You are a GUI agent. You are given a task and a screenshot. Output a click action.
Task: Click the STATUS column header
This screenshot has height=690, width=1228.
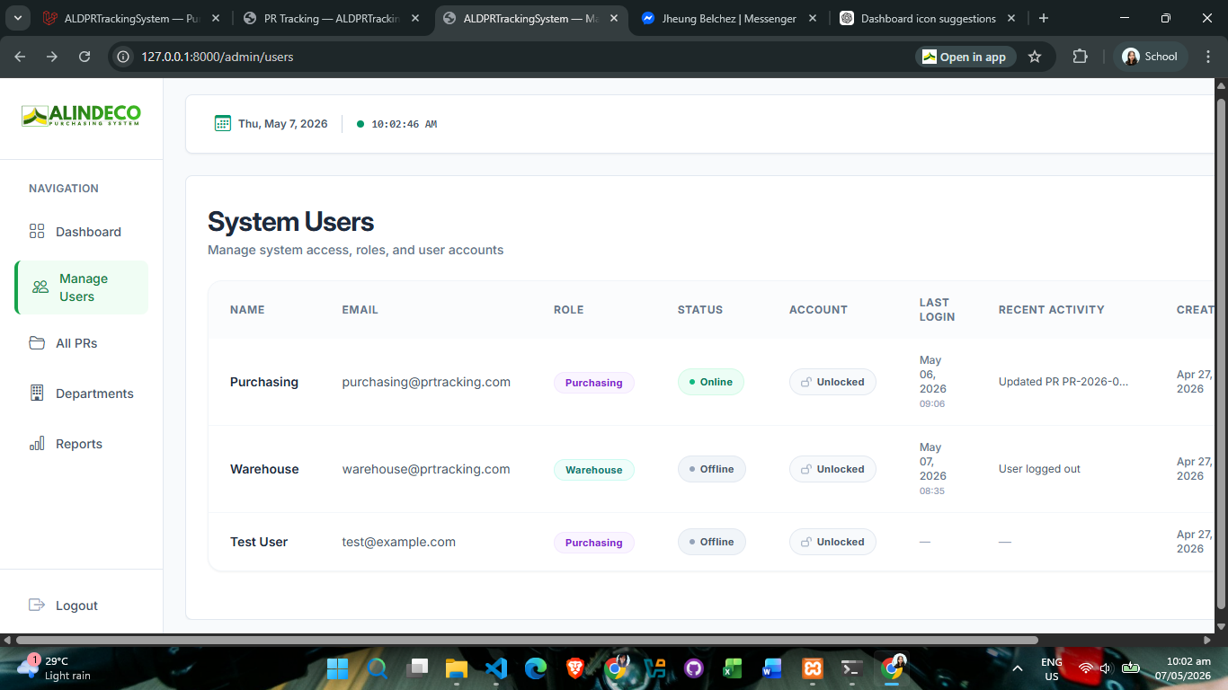[700, 310]
